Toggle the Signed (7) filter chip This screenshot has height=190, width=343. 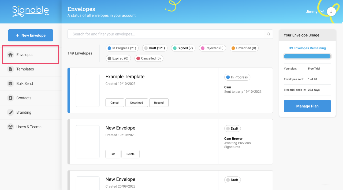click(x=183, y=48)
